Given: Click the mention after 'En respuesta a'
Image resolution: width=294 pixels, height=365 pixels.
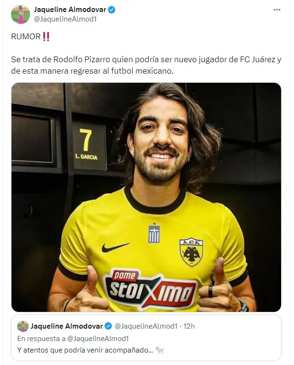Looking at the screenshot, I should (98, 338).
